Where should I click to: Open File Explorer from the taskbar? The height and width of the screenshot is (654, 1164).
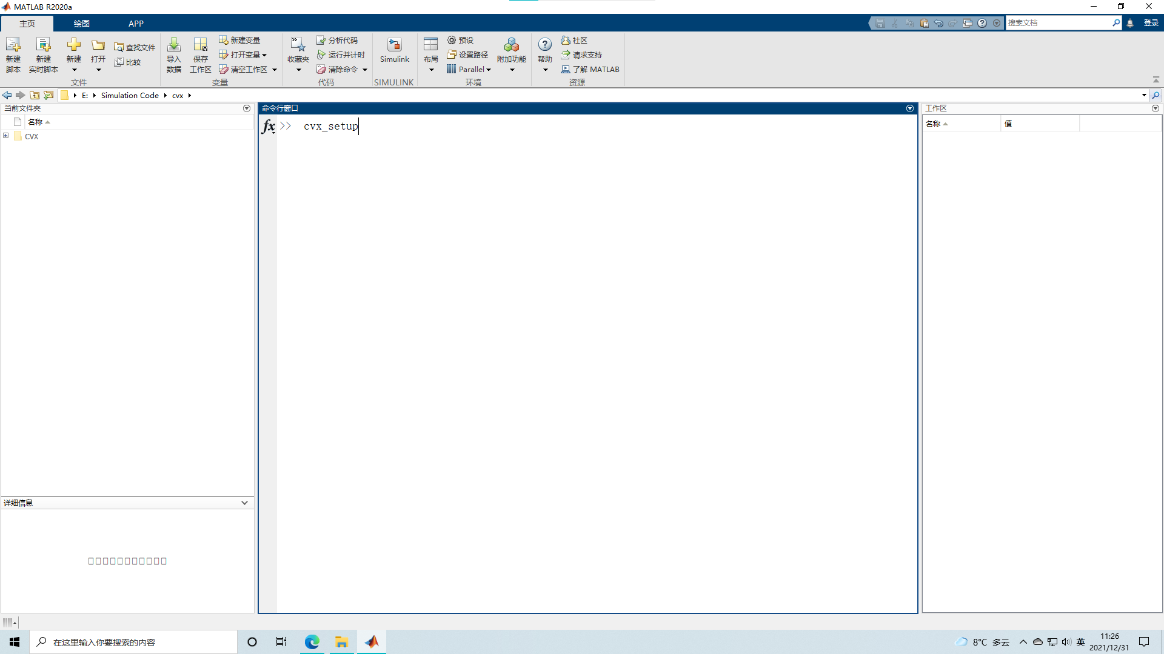[341, 642]
